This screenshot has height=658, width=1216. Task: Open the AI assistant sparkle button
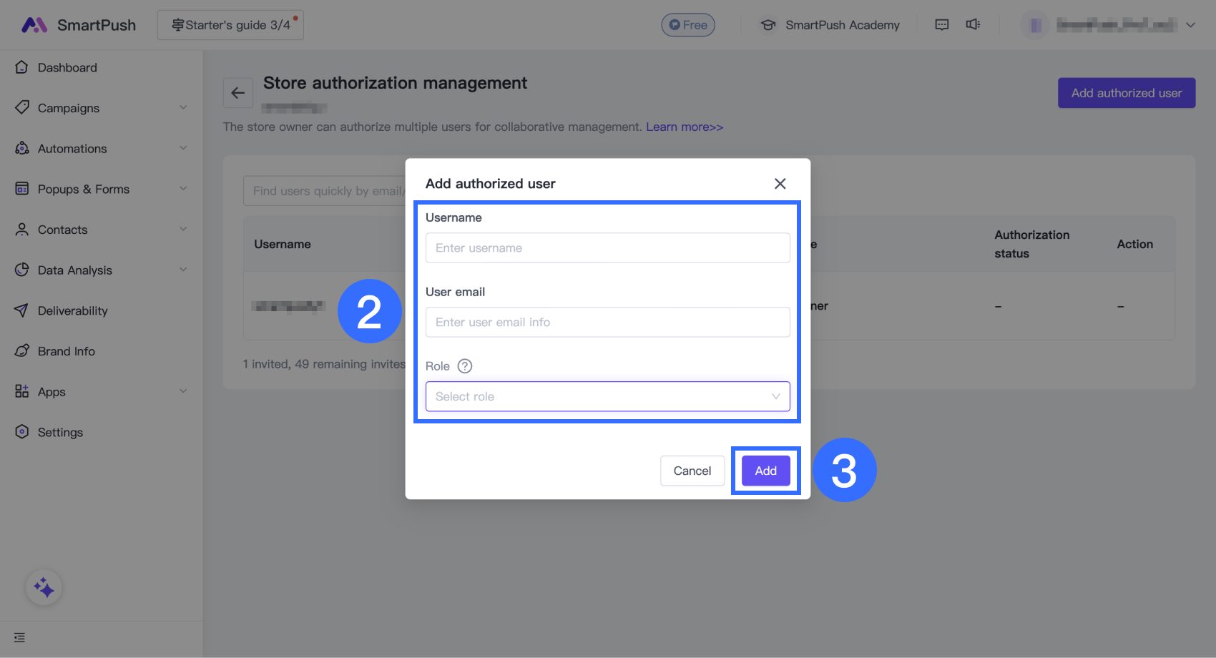click(44, 588)
